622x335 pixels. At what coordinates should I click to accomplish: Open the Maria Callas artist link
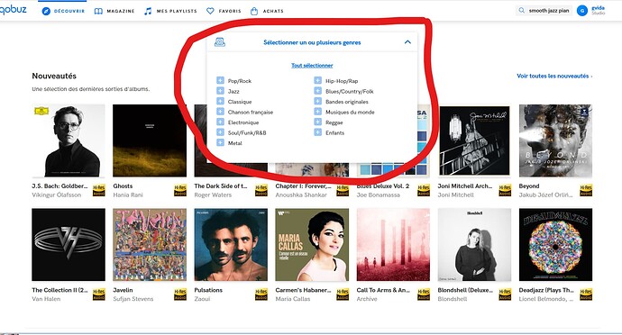tap(293, 298)
